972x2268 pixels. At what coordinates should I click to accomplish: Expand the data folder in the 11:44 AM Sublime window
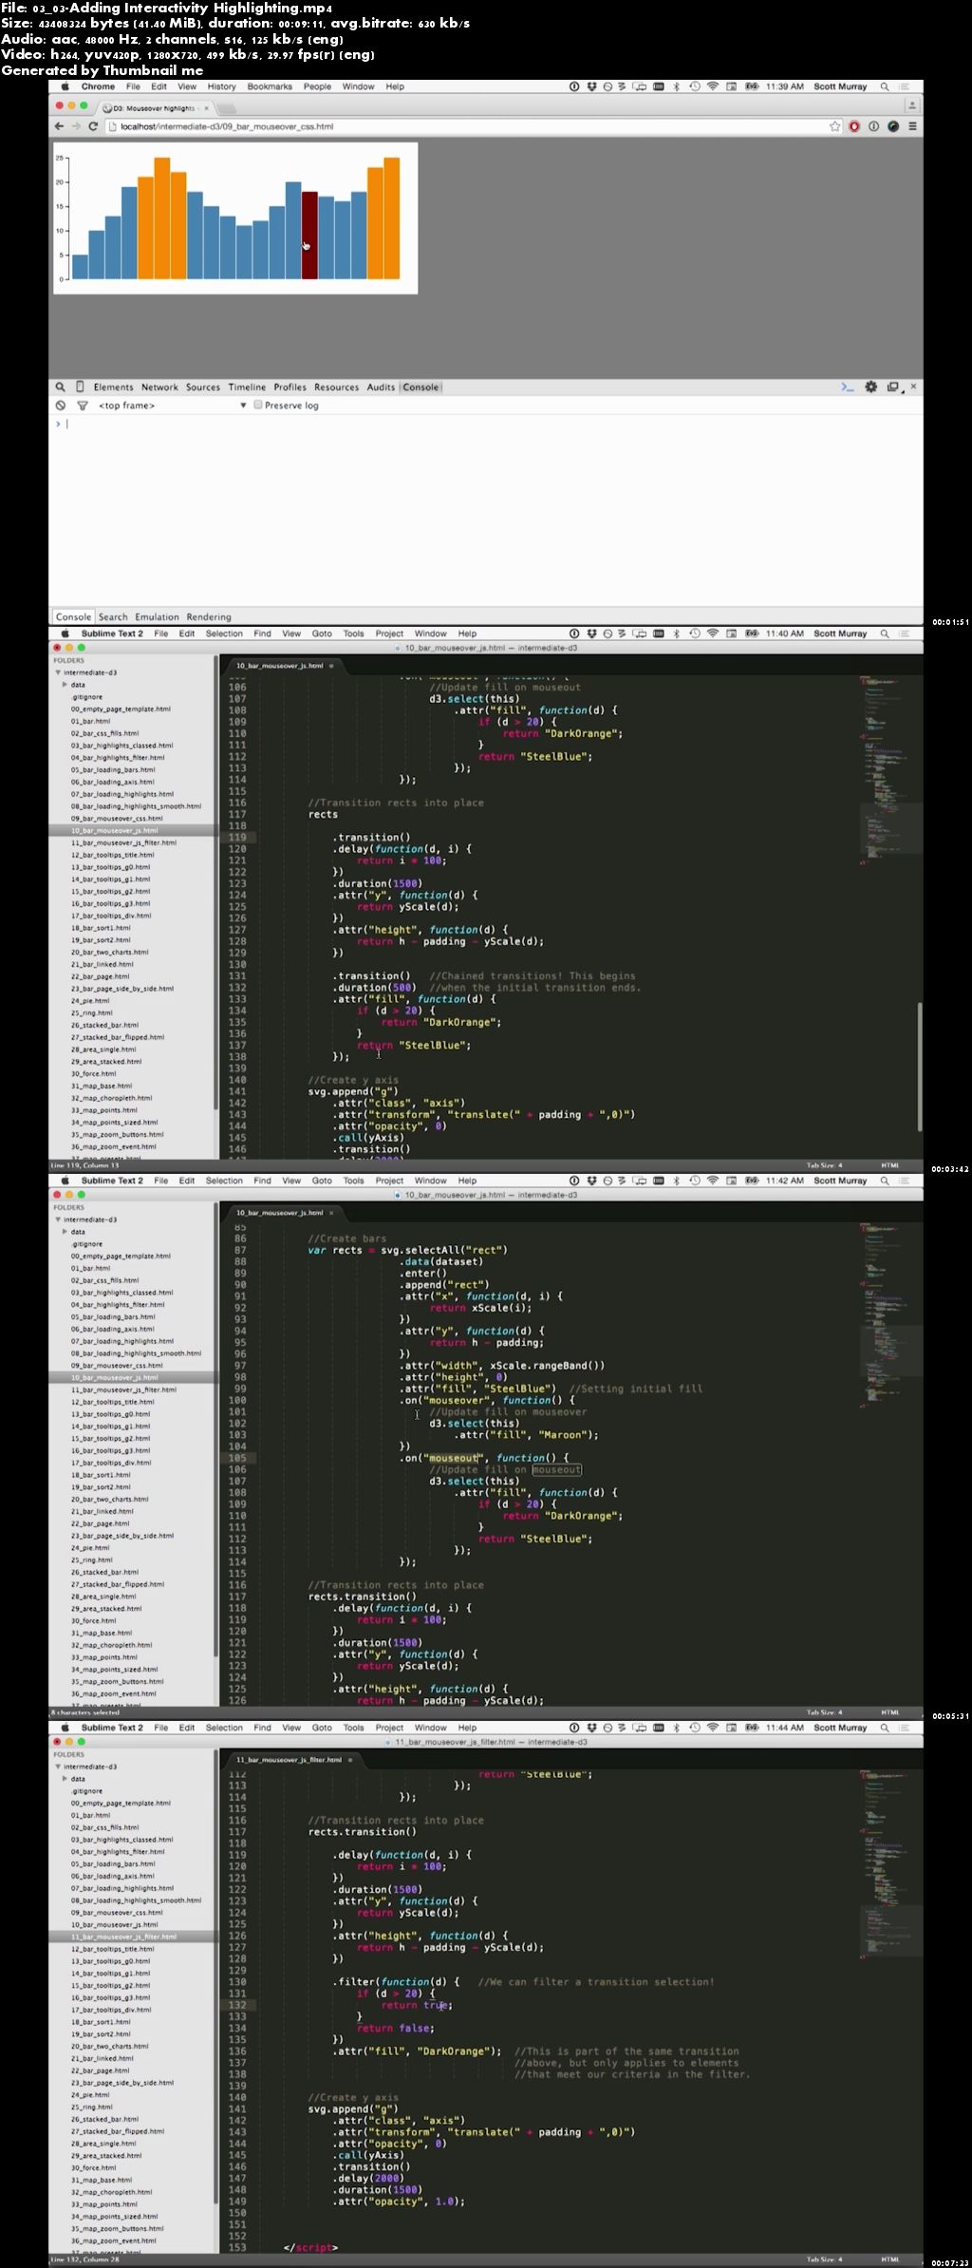[65, 1779]
